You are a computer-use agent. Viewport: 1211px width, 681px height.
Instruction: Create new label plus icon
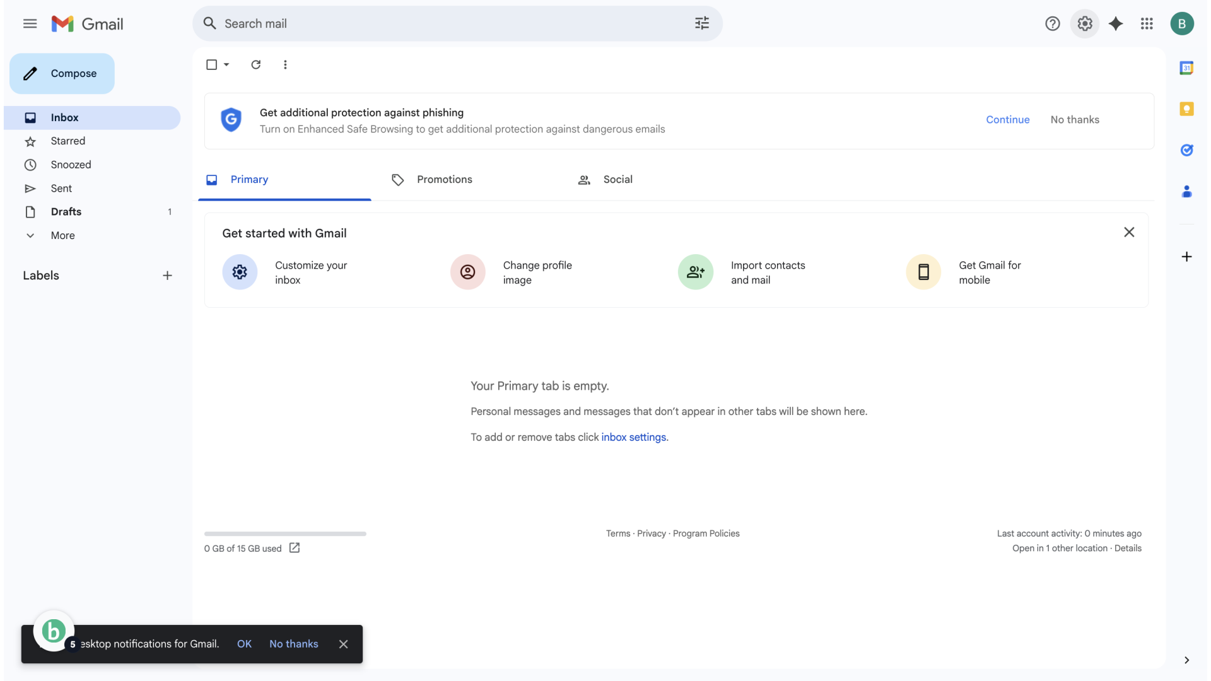pyautogui.click(x=167, y=276)
